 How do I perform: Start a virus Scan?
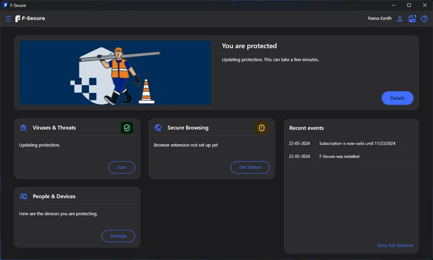click(122, 167)
